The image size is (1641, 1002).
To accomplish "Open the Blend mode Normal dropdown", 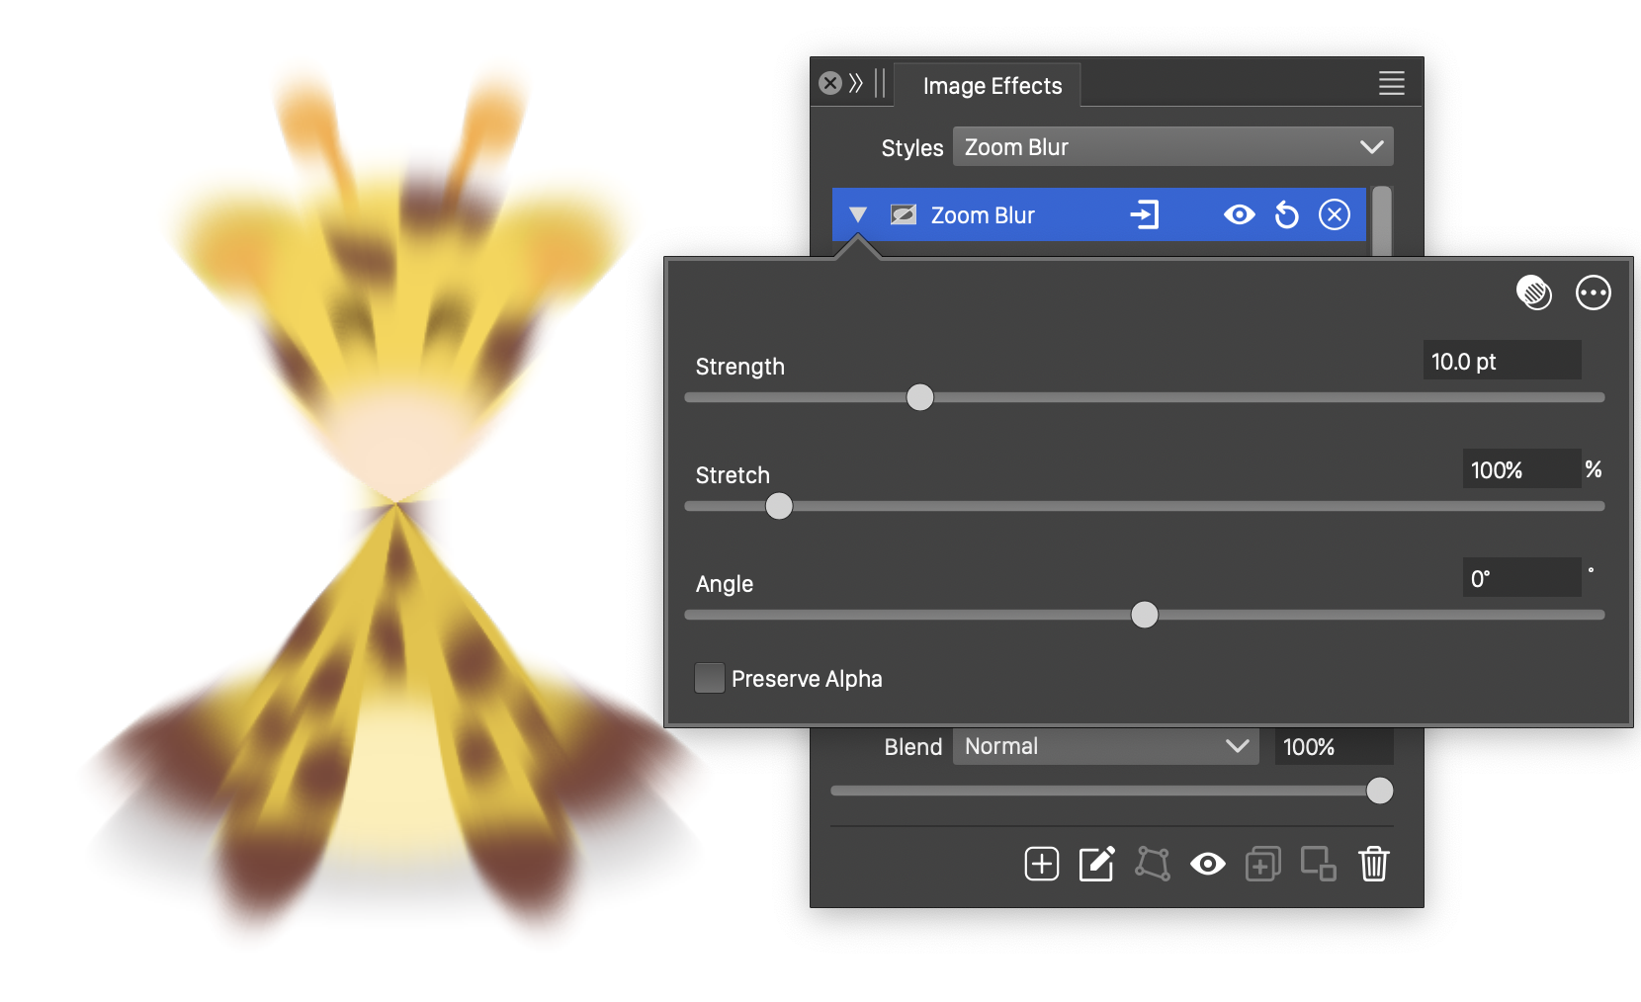I will coord(1104,747).
